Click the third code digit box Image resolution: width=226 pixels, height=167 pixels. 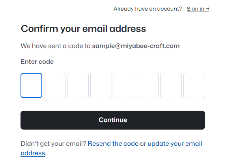tap(78, 85)
